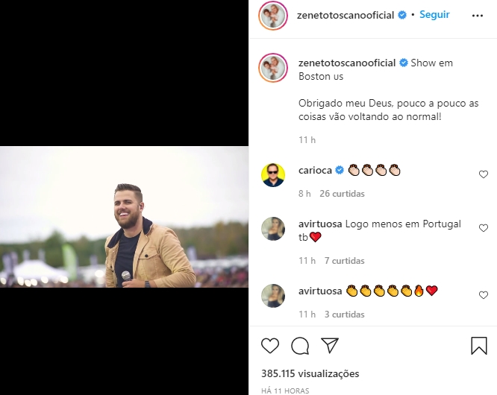Like avirtuosa's Portugal comment
This screenshot has width=497, height=395.
[x=484, y=228]
